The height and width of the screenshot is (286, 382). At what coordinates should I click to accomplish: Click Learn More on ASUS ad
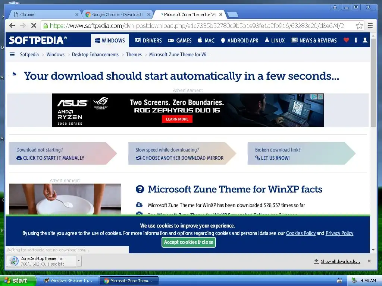tap(177, 119)
